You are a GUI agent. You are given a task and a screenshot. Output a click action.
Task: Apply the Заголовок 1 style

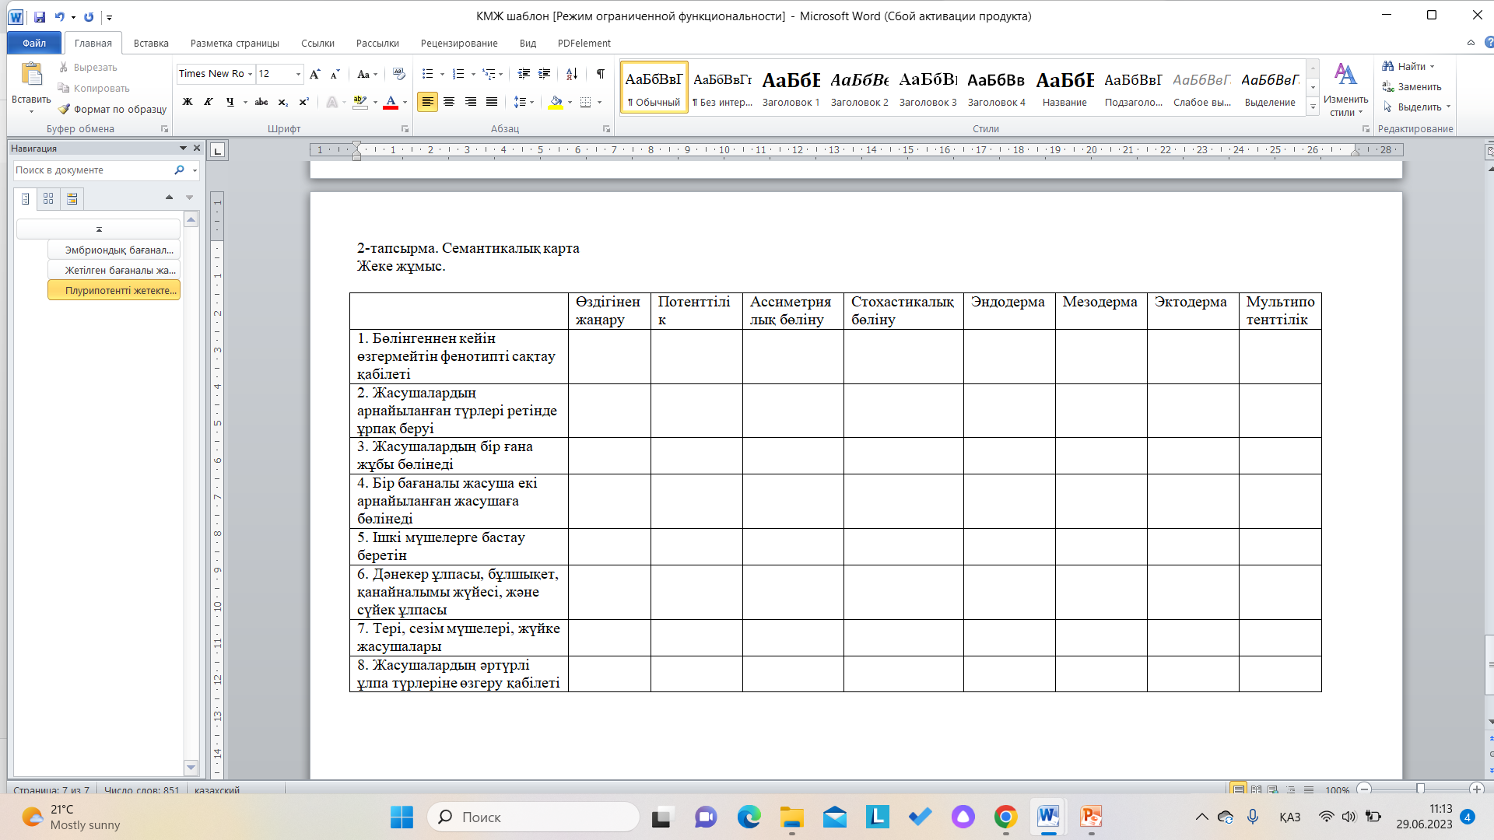pos(791,88)
